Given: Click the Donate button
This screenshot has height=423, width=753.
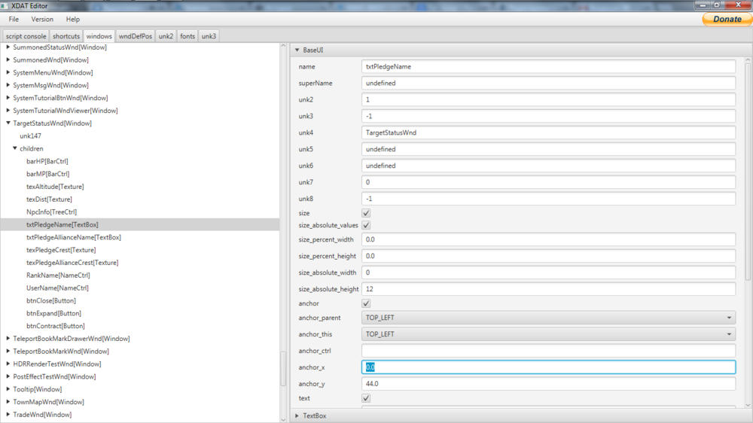Looking at the screenshot, I should 727,20.
